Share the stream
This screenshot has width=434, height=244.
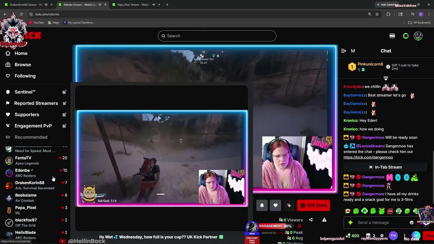[311, 220]
